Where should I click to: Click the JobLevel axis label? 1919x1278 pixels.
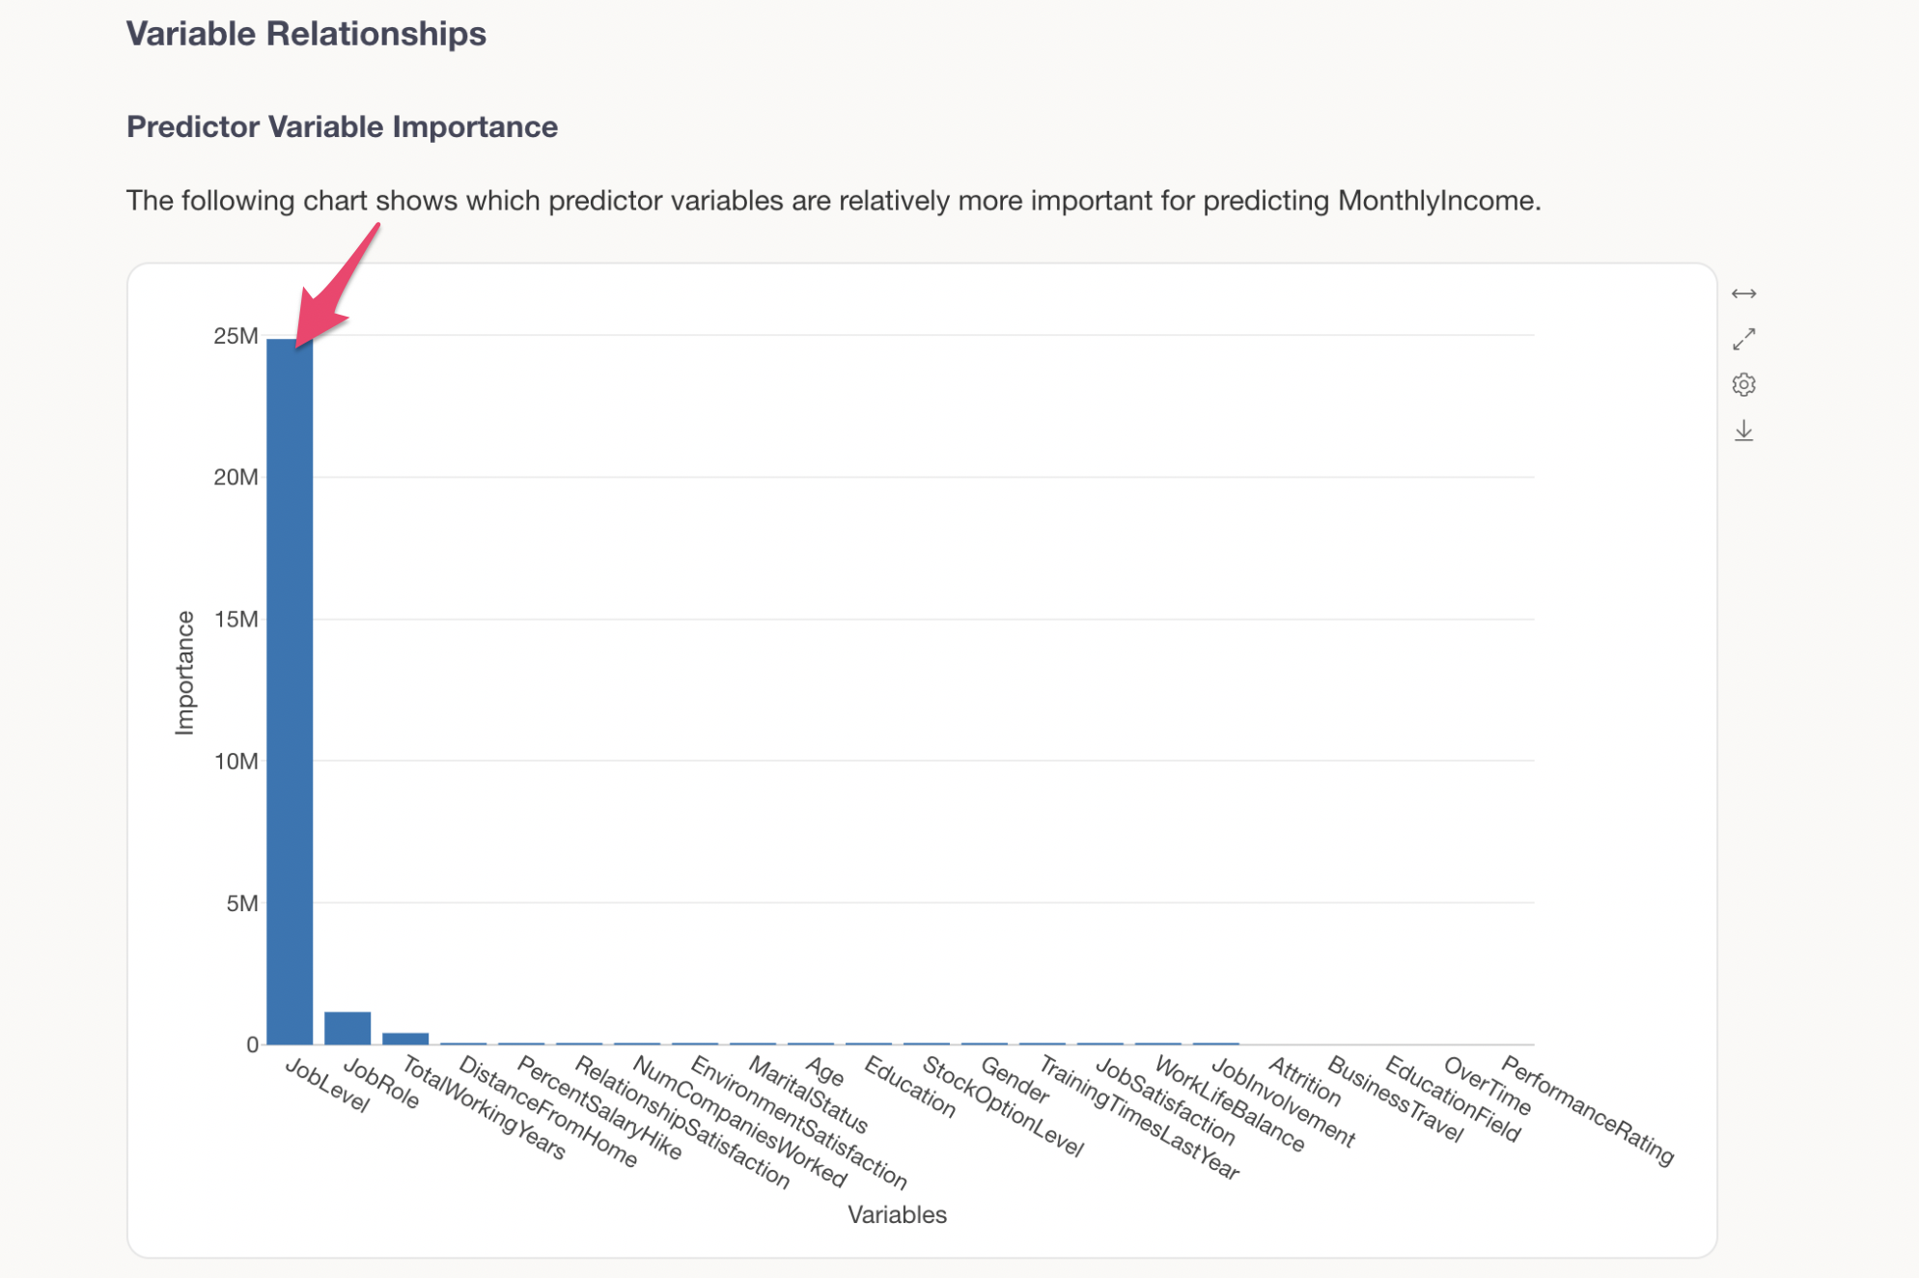328,1086
